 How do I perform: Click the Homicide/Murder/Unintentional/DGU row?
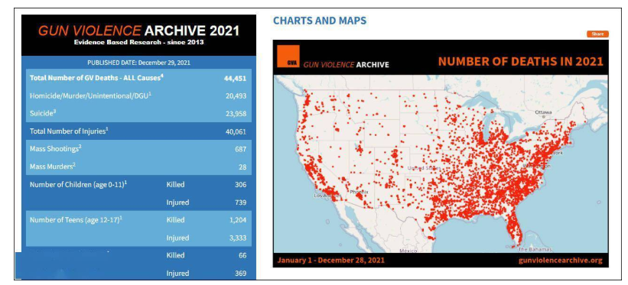(138, 96)
